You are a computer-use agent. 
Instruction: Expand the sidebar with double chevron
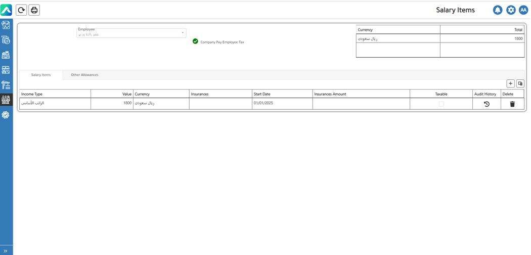tap(6, 251)
